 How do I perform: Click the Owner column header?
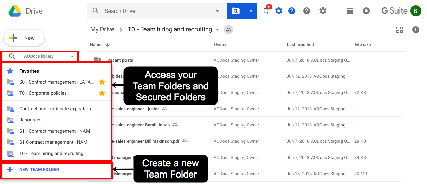(x=220, y=45)
